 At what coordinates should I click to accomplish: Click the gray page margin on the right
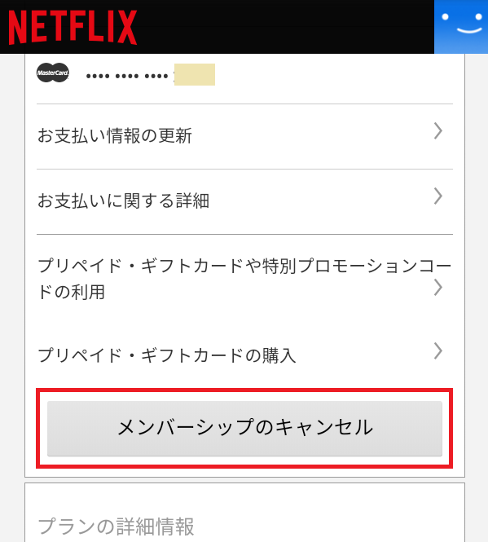(x=477, y=297)
